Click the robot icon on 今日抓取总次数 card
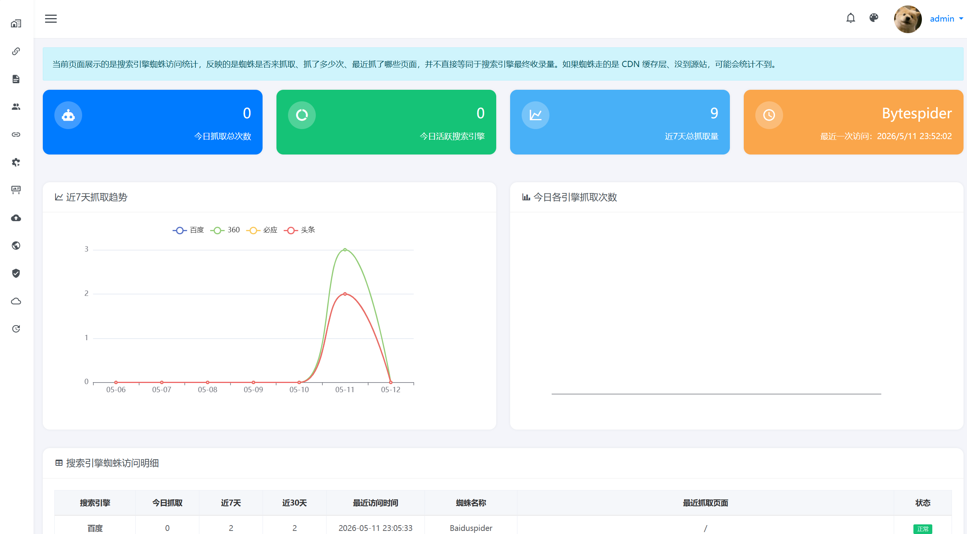The width and height of the screenshot is (967, 534). point(68,115)
